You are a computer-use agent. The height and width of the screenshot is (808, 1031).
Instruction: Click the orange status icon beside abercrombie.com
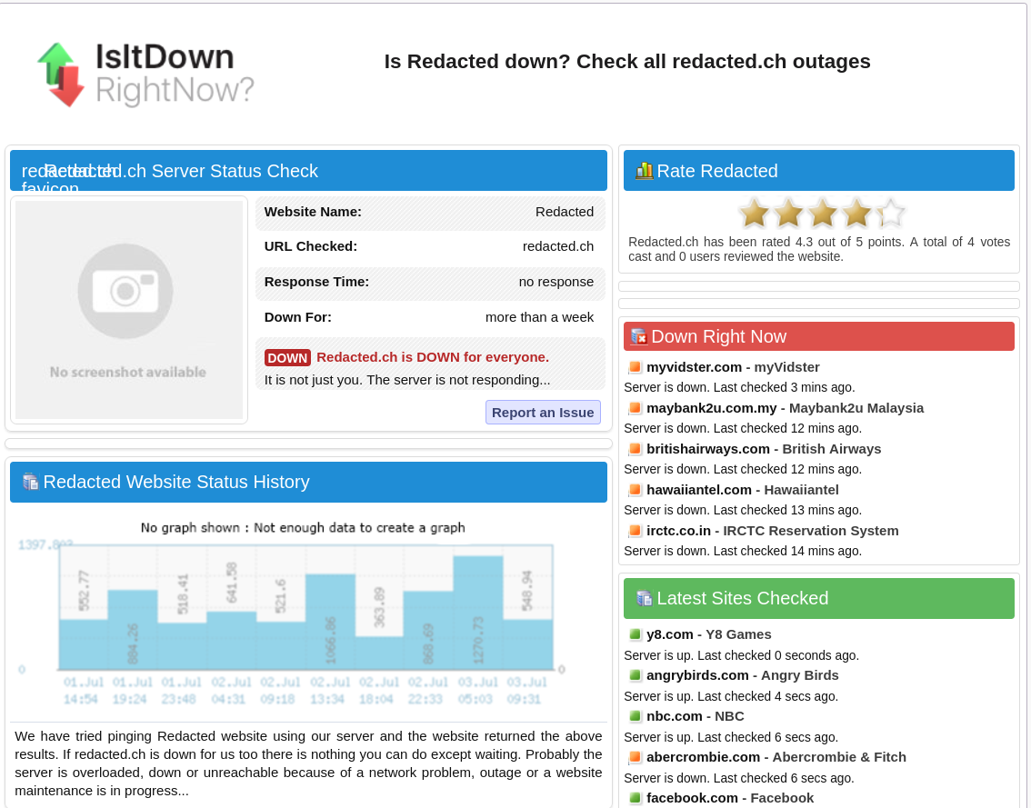click(x=635, y=757)
